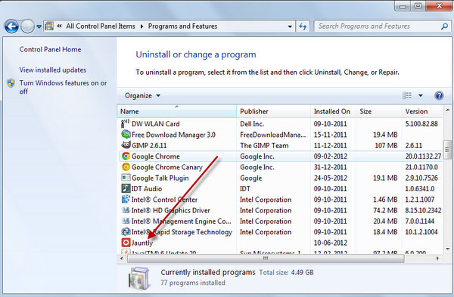
Task: Select Intel Control Center entry name
Action: (164, 200)
